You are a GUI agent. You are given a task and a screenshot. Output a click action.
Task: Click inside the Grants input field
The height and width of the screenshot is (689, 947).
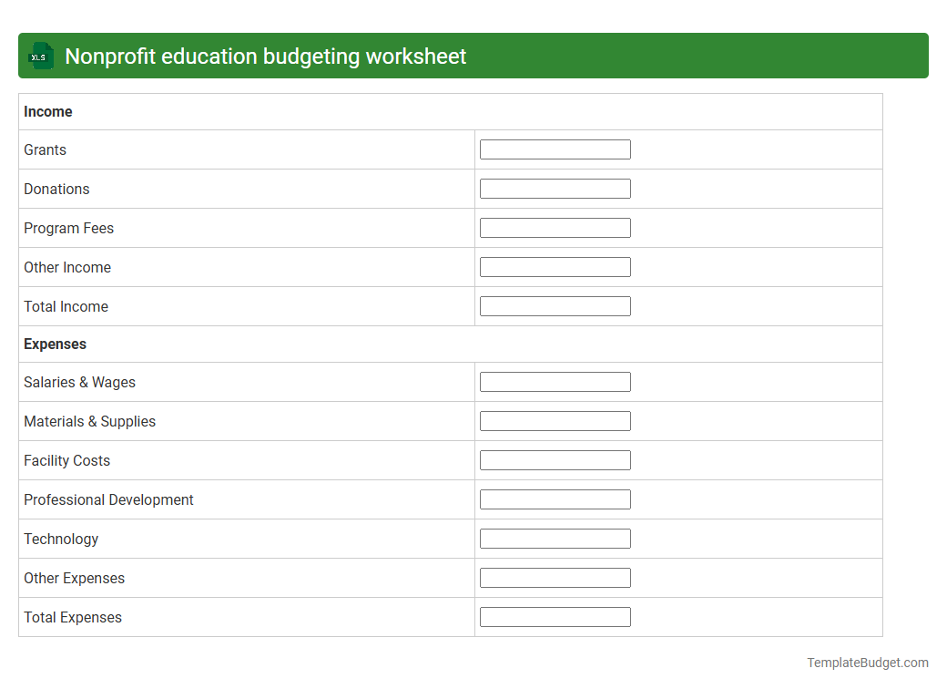[555, 149]
